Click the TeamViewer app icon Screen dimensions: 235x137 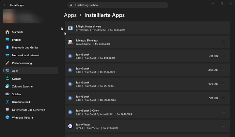coord(70,126)
